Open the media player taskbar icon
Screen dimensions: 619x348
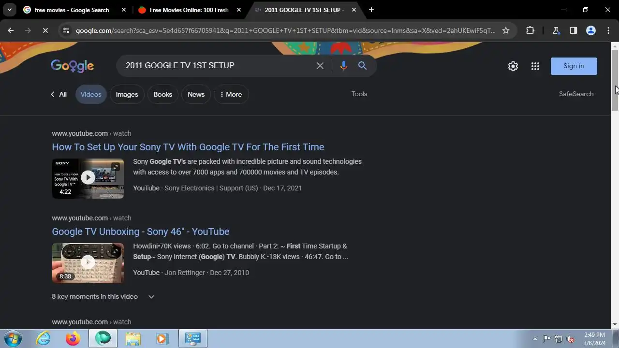162,338
